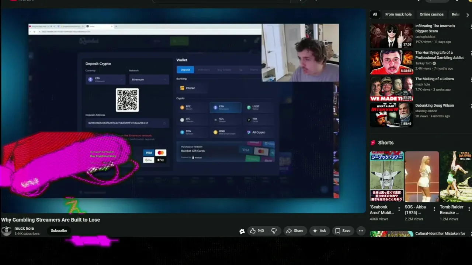Open the Tomb Raider Remake short thumbnail
472x265 pixels.
456,176
